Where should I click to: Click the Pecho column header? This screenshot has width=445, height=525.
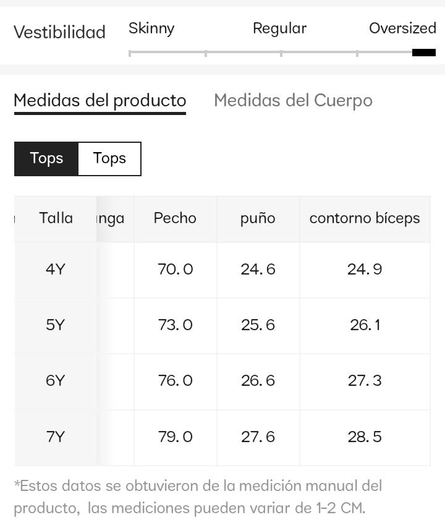coord(175,218)
